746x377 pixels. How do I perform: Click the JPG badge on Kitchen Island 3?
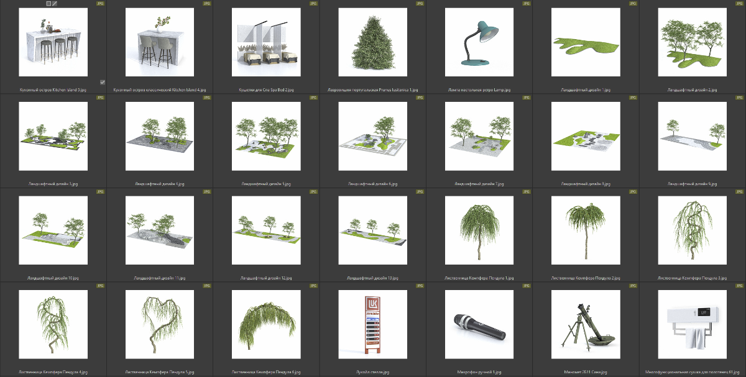click(100, 4)
